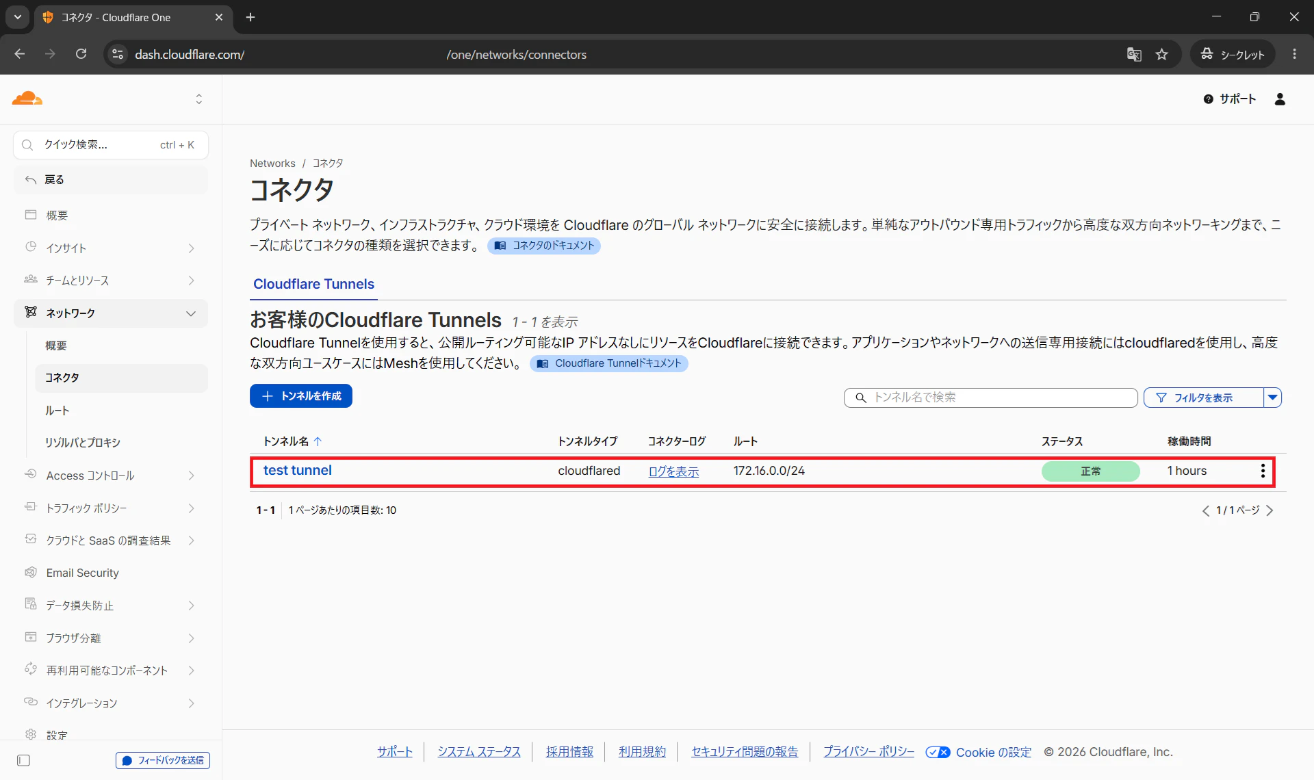
Task: Open the account switcher chevrons
Action: 199,99
